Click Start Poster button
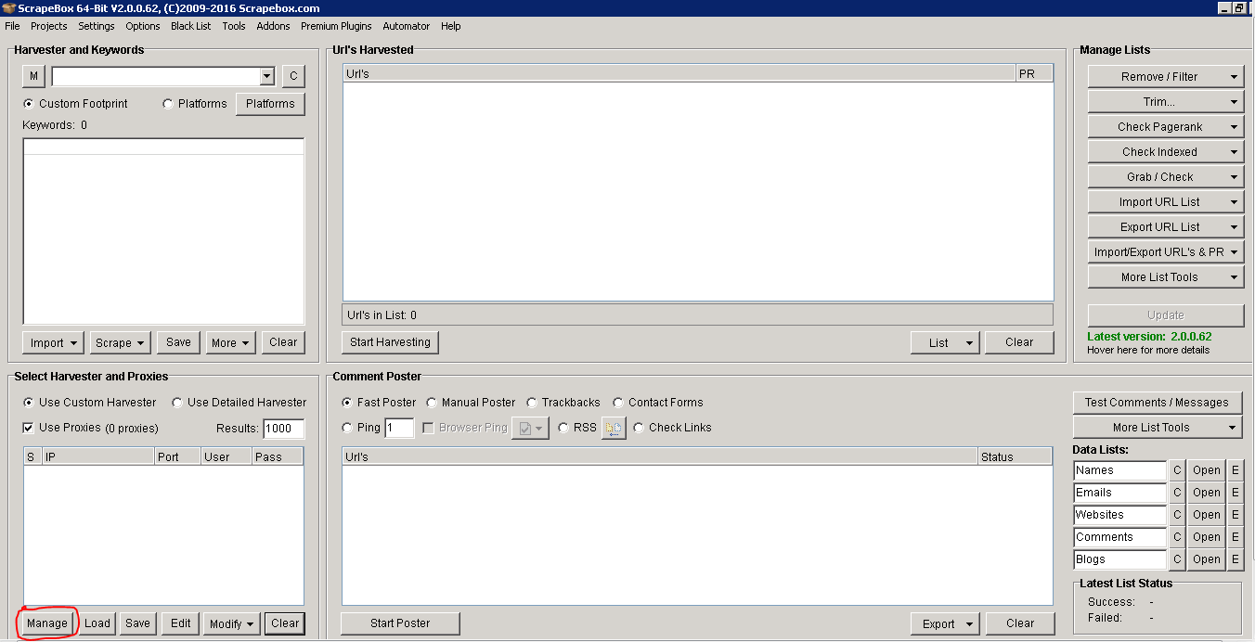 400,623
